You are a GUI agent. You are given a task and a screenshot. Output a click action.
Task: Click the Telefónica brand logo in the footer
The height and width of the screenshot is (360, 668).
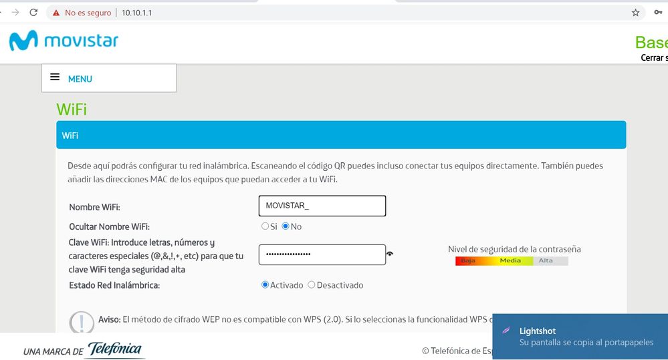pyautogui.click(x=114, y=350)
